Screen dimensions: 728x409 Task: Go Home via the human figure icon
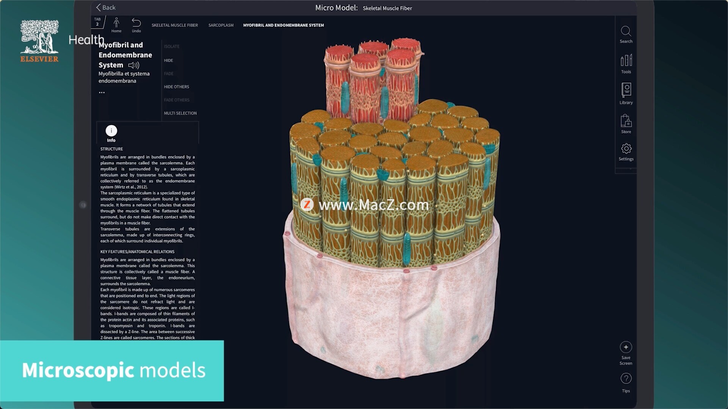tap(116, 23)
